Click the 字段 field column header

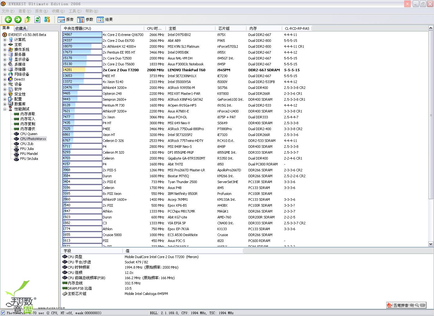pos(92,251)
